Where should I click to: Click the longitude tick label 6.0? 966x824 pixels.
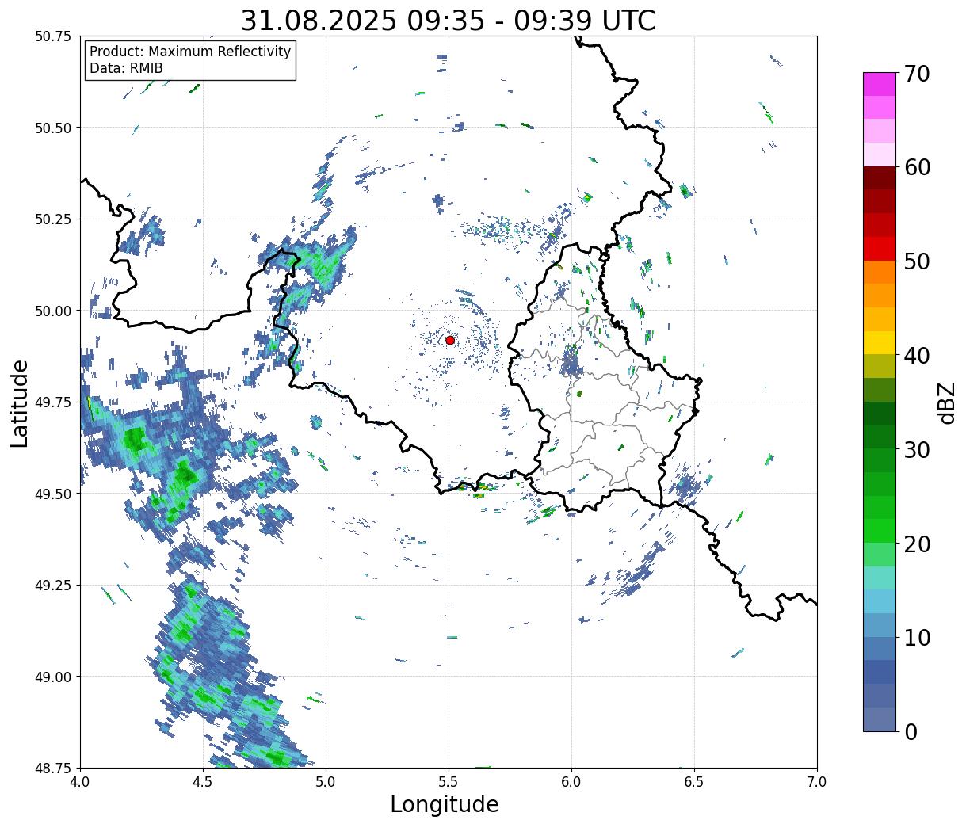(x=571, y=782)
